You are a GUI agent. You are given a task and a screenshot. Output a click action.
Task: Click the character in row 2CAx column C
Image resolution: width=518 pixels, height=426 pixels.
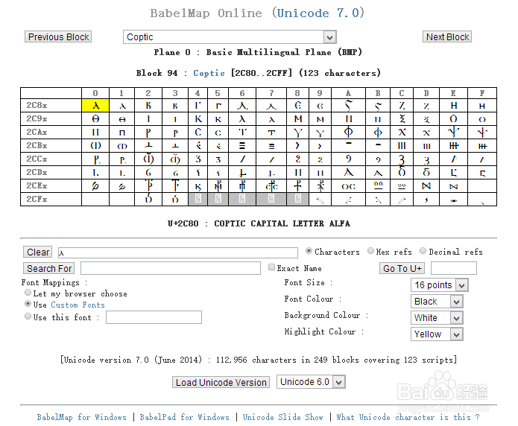click(402, 133)
